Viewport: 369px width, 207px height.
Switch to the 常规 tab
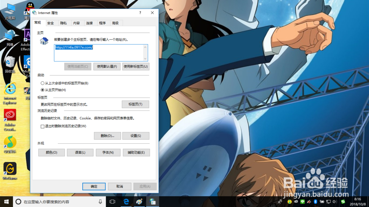[x=38, y=23]
